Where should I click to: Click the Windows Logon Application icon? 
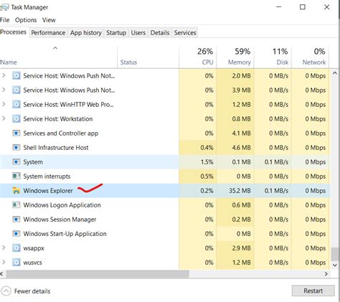[16, 205]
